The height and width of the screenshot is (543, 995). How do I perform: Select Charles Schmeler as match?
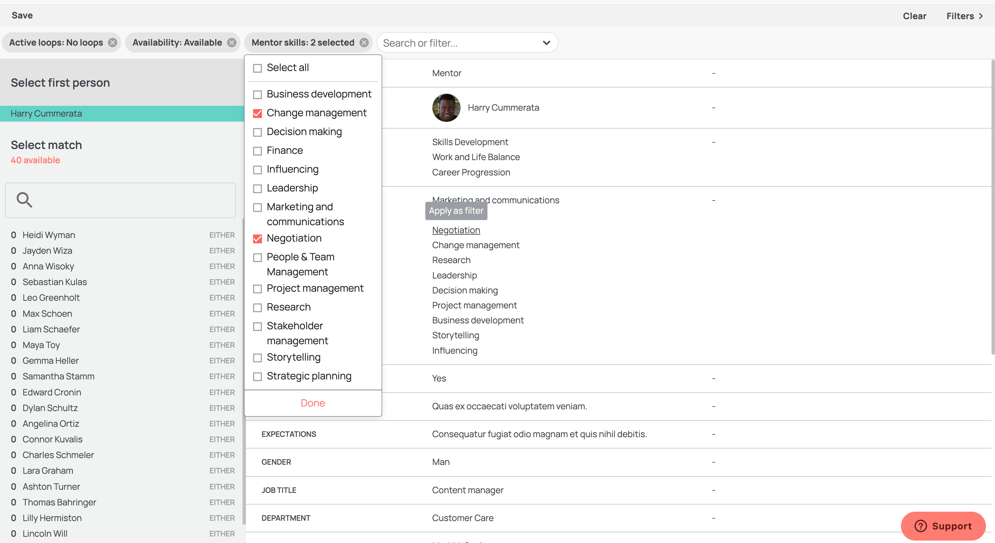[122, 455]
